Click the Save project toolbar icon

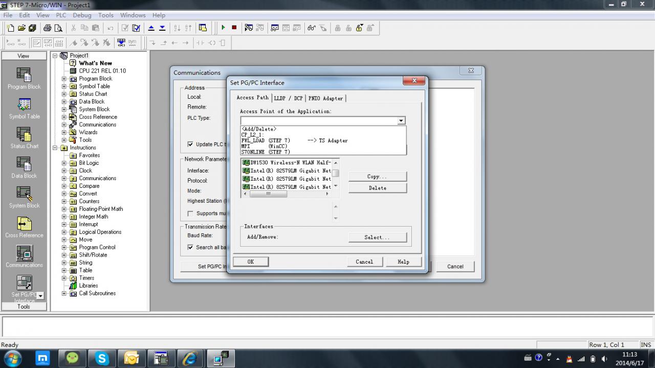pos(32,28)
